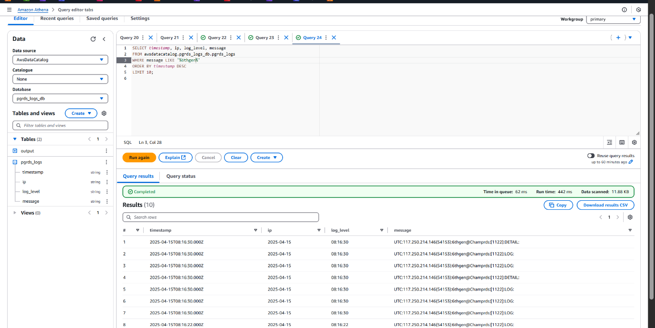Open the Catalogue dropdown
This screenshot has width=655, height=328.
click(60, 79)
